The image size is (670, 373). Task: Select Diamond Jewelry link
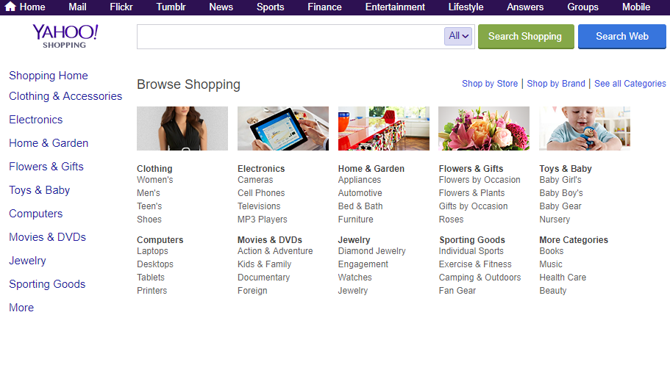[371, 251]
